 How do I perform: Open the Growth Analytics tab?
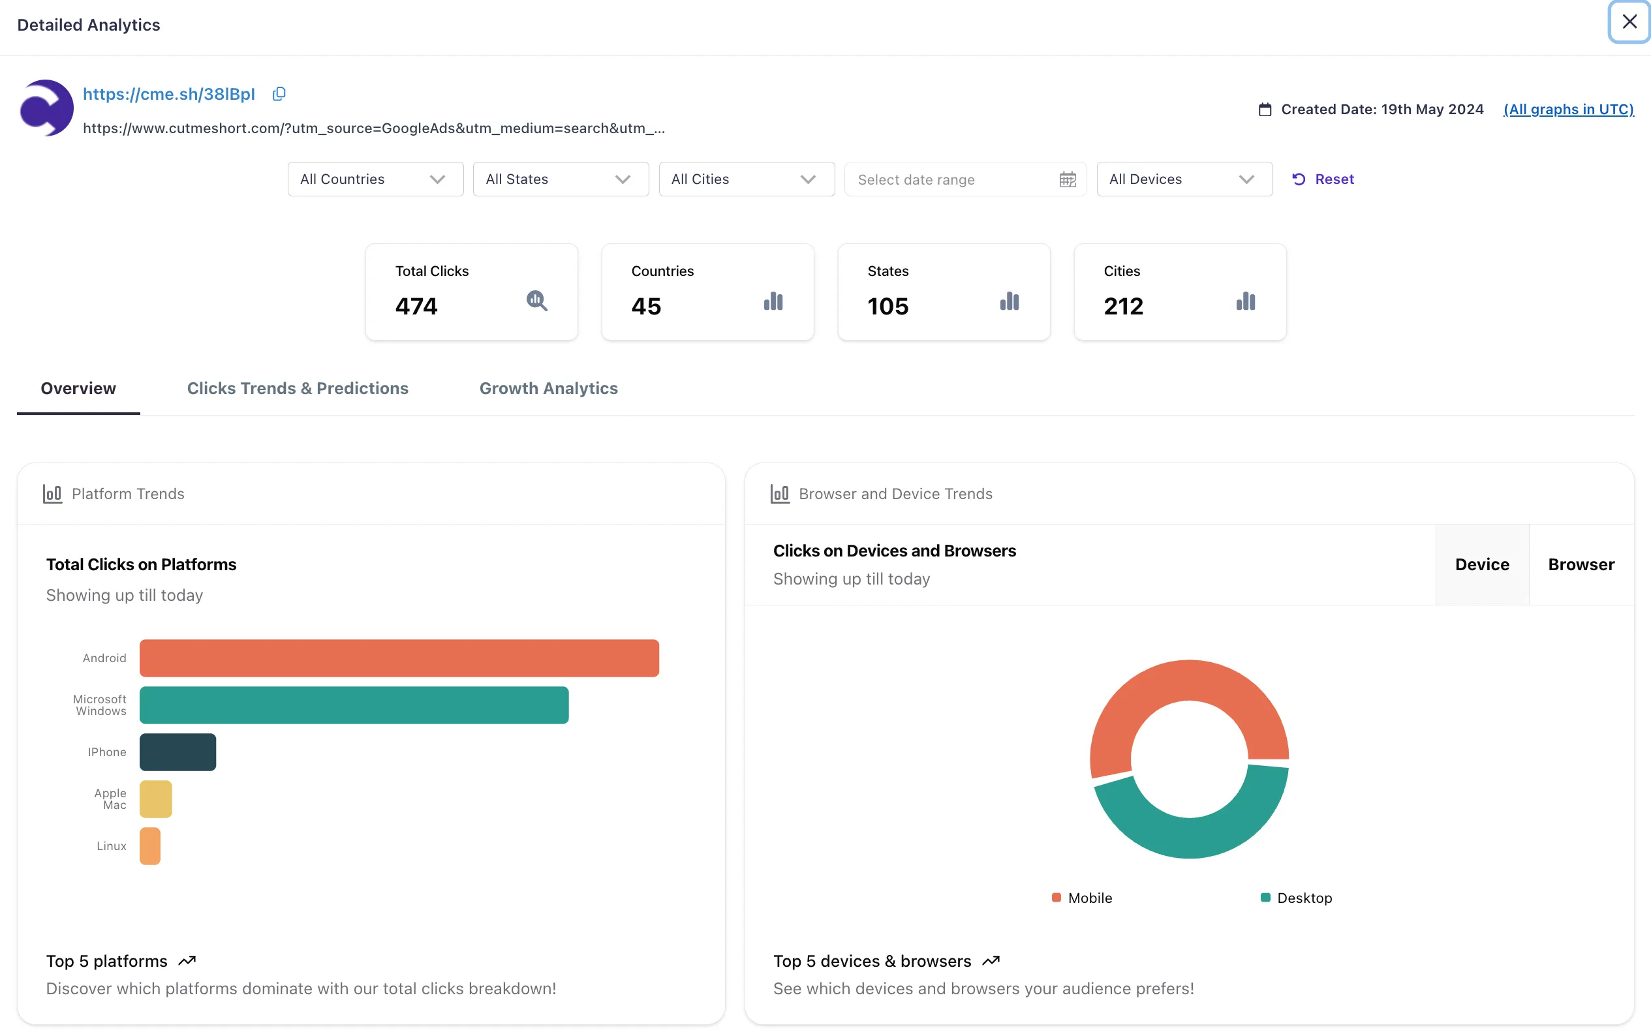(548, 388)
